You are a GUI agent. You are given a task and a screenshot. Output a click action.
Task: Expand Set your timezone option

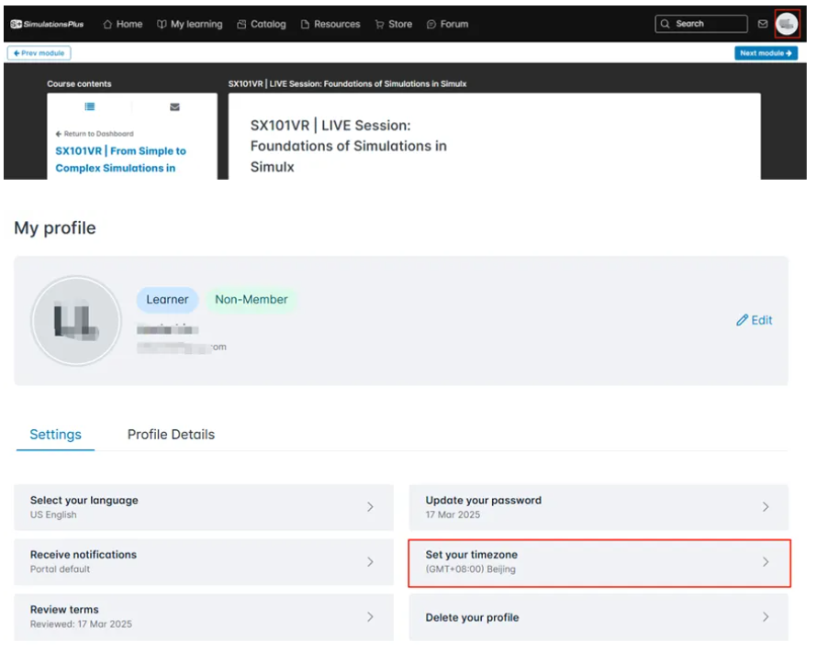tap(599, 562)
